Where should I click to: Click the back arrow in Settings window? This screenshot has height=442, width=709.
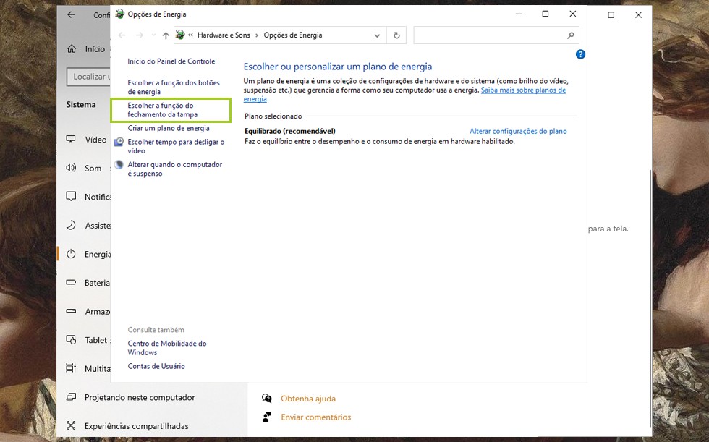(71, 14)
